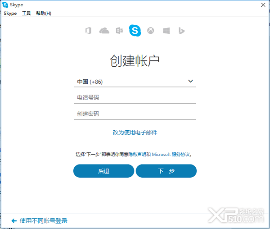The image size is (270, 229).
Task: Click the back arrow beside 使用不同账号登录
Action: 14,221
